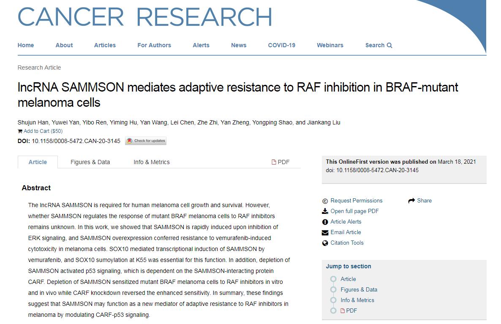Click author name Yibo Ren
The width and height of the screenshot is (501, 324).
coord(95,123)
